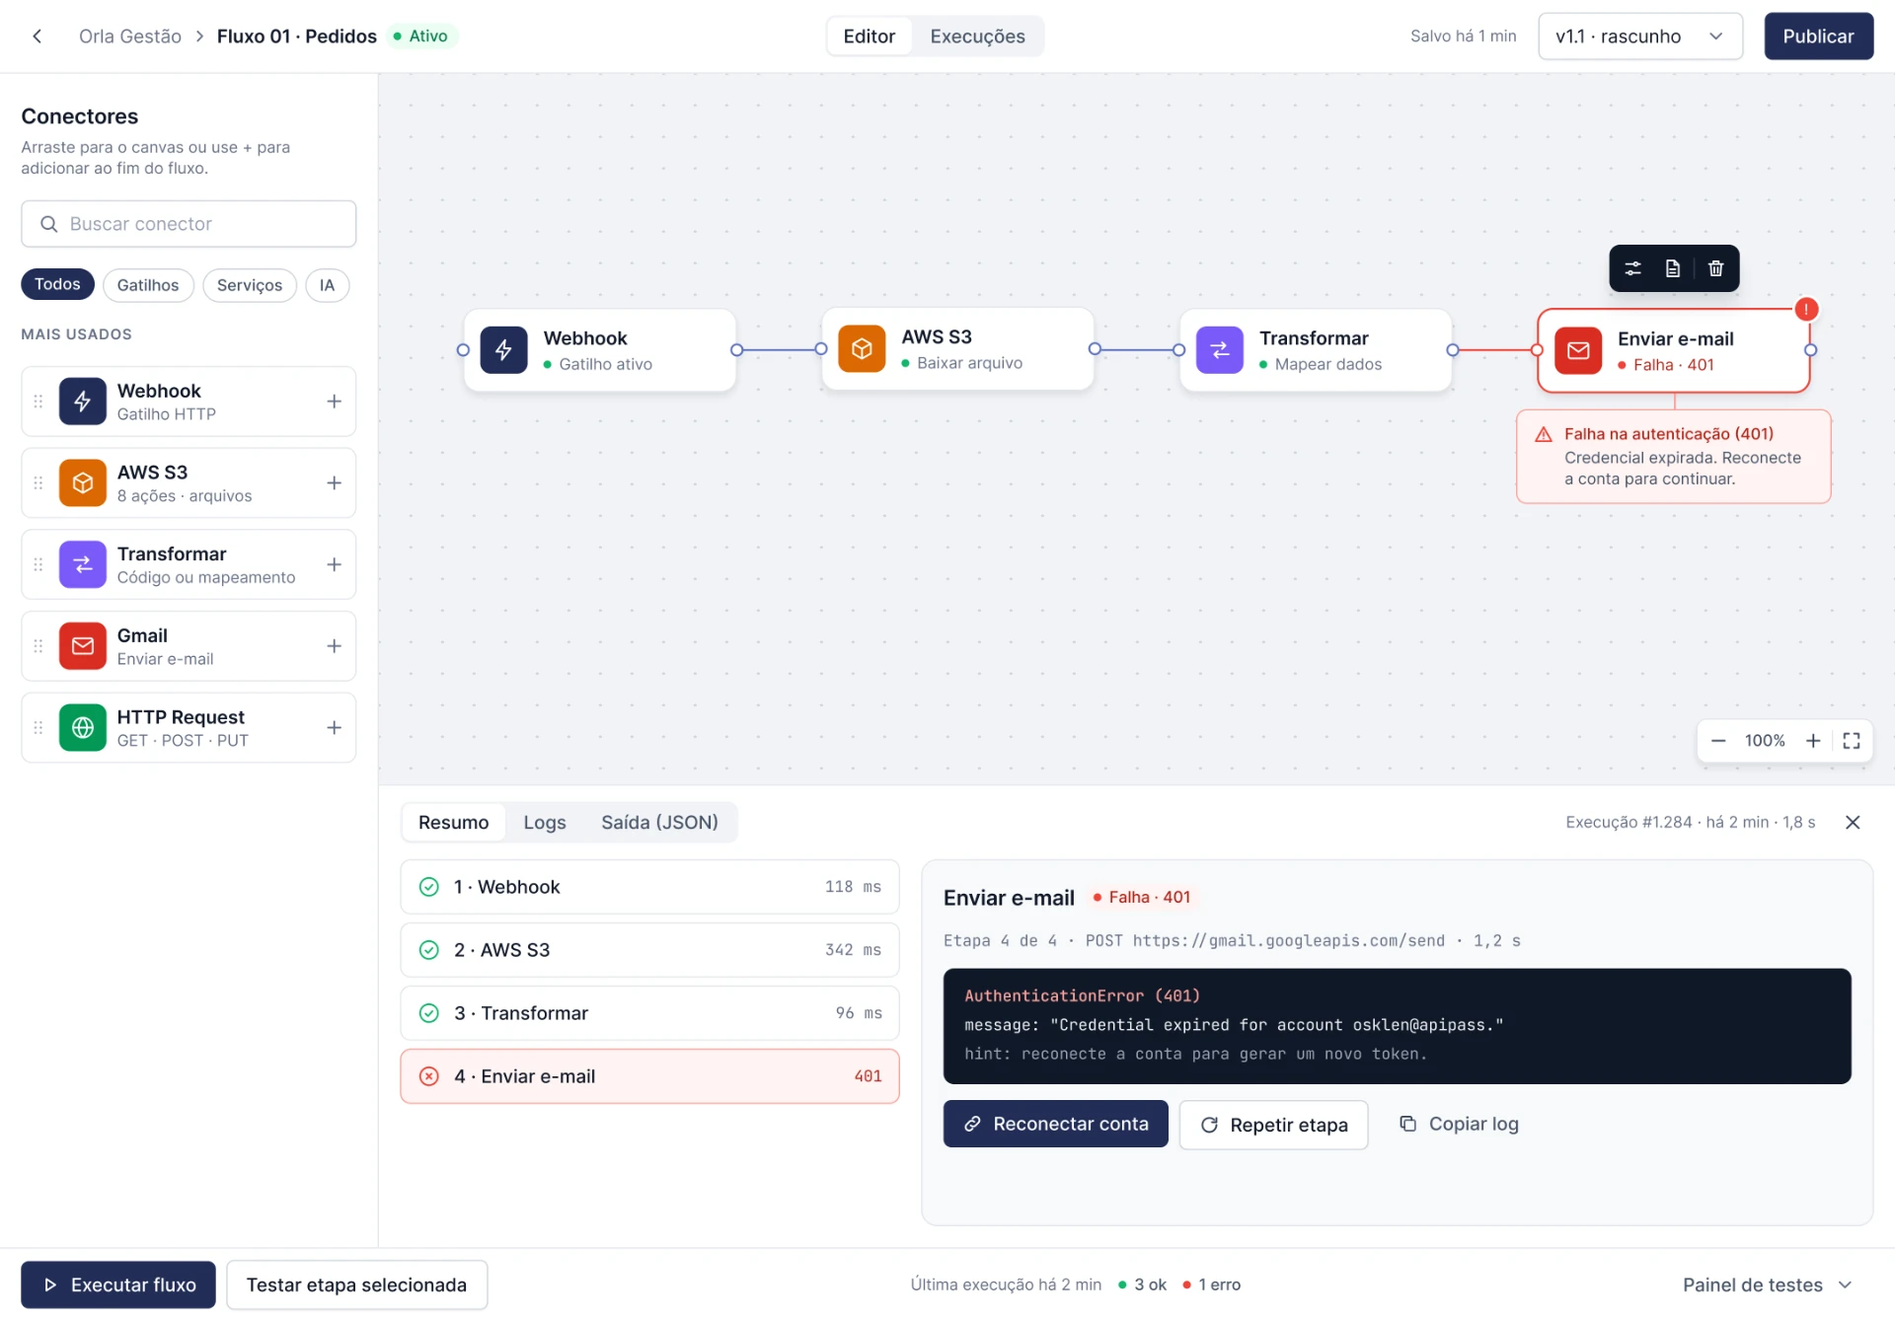
Task: Close the execution panel with X
Action: [1853, 823]
